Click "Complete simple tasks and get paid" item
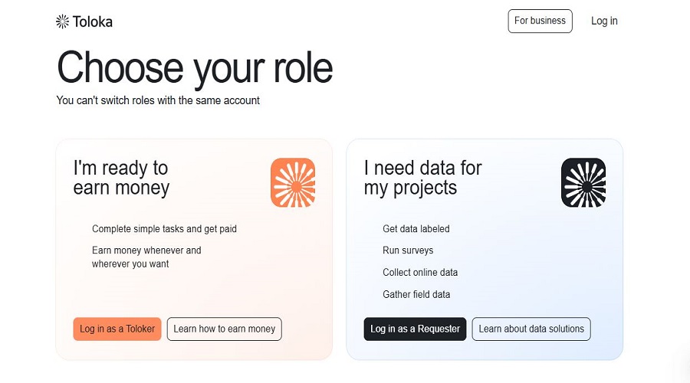The width and height of the screenshot is (690, 383). (164, 229)
